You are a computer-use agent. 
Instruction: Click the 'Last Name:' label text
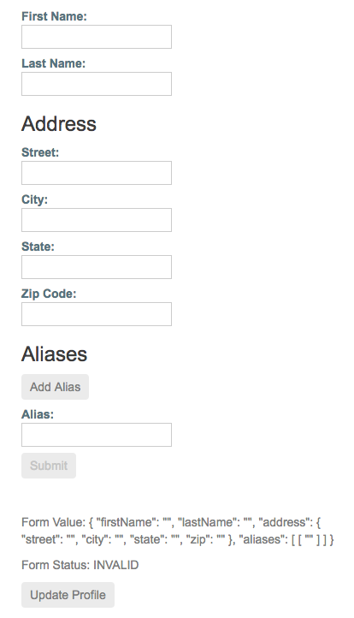(x=53, y=63)
